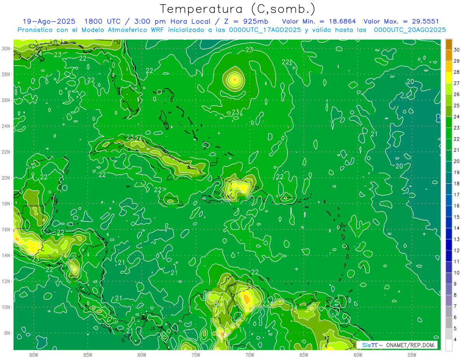Select the initialization time '0000UTC_17AGO2025'

[265, 30]
